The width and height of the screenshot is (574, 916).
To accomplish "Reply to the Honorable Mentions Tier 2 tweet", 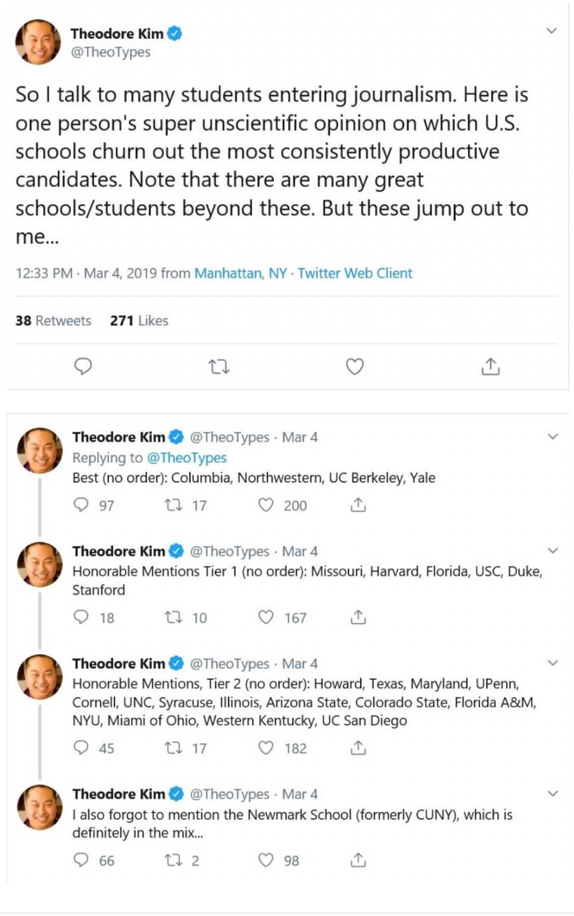I will tap(80, 748).
